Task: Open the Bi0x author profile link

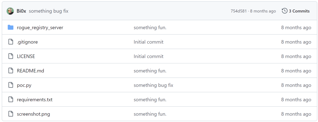Action: 21,11
